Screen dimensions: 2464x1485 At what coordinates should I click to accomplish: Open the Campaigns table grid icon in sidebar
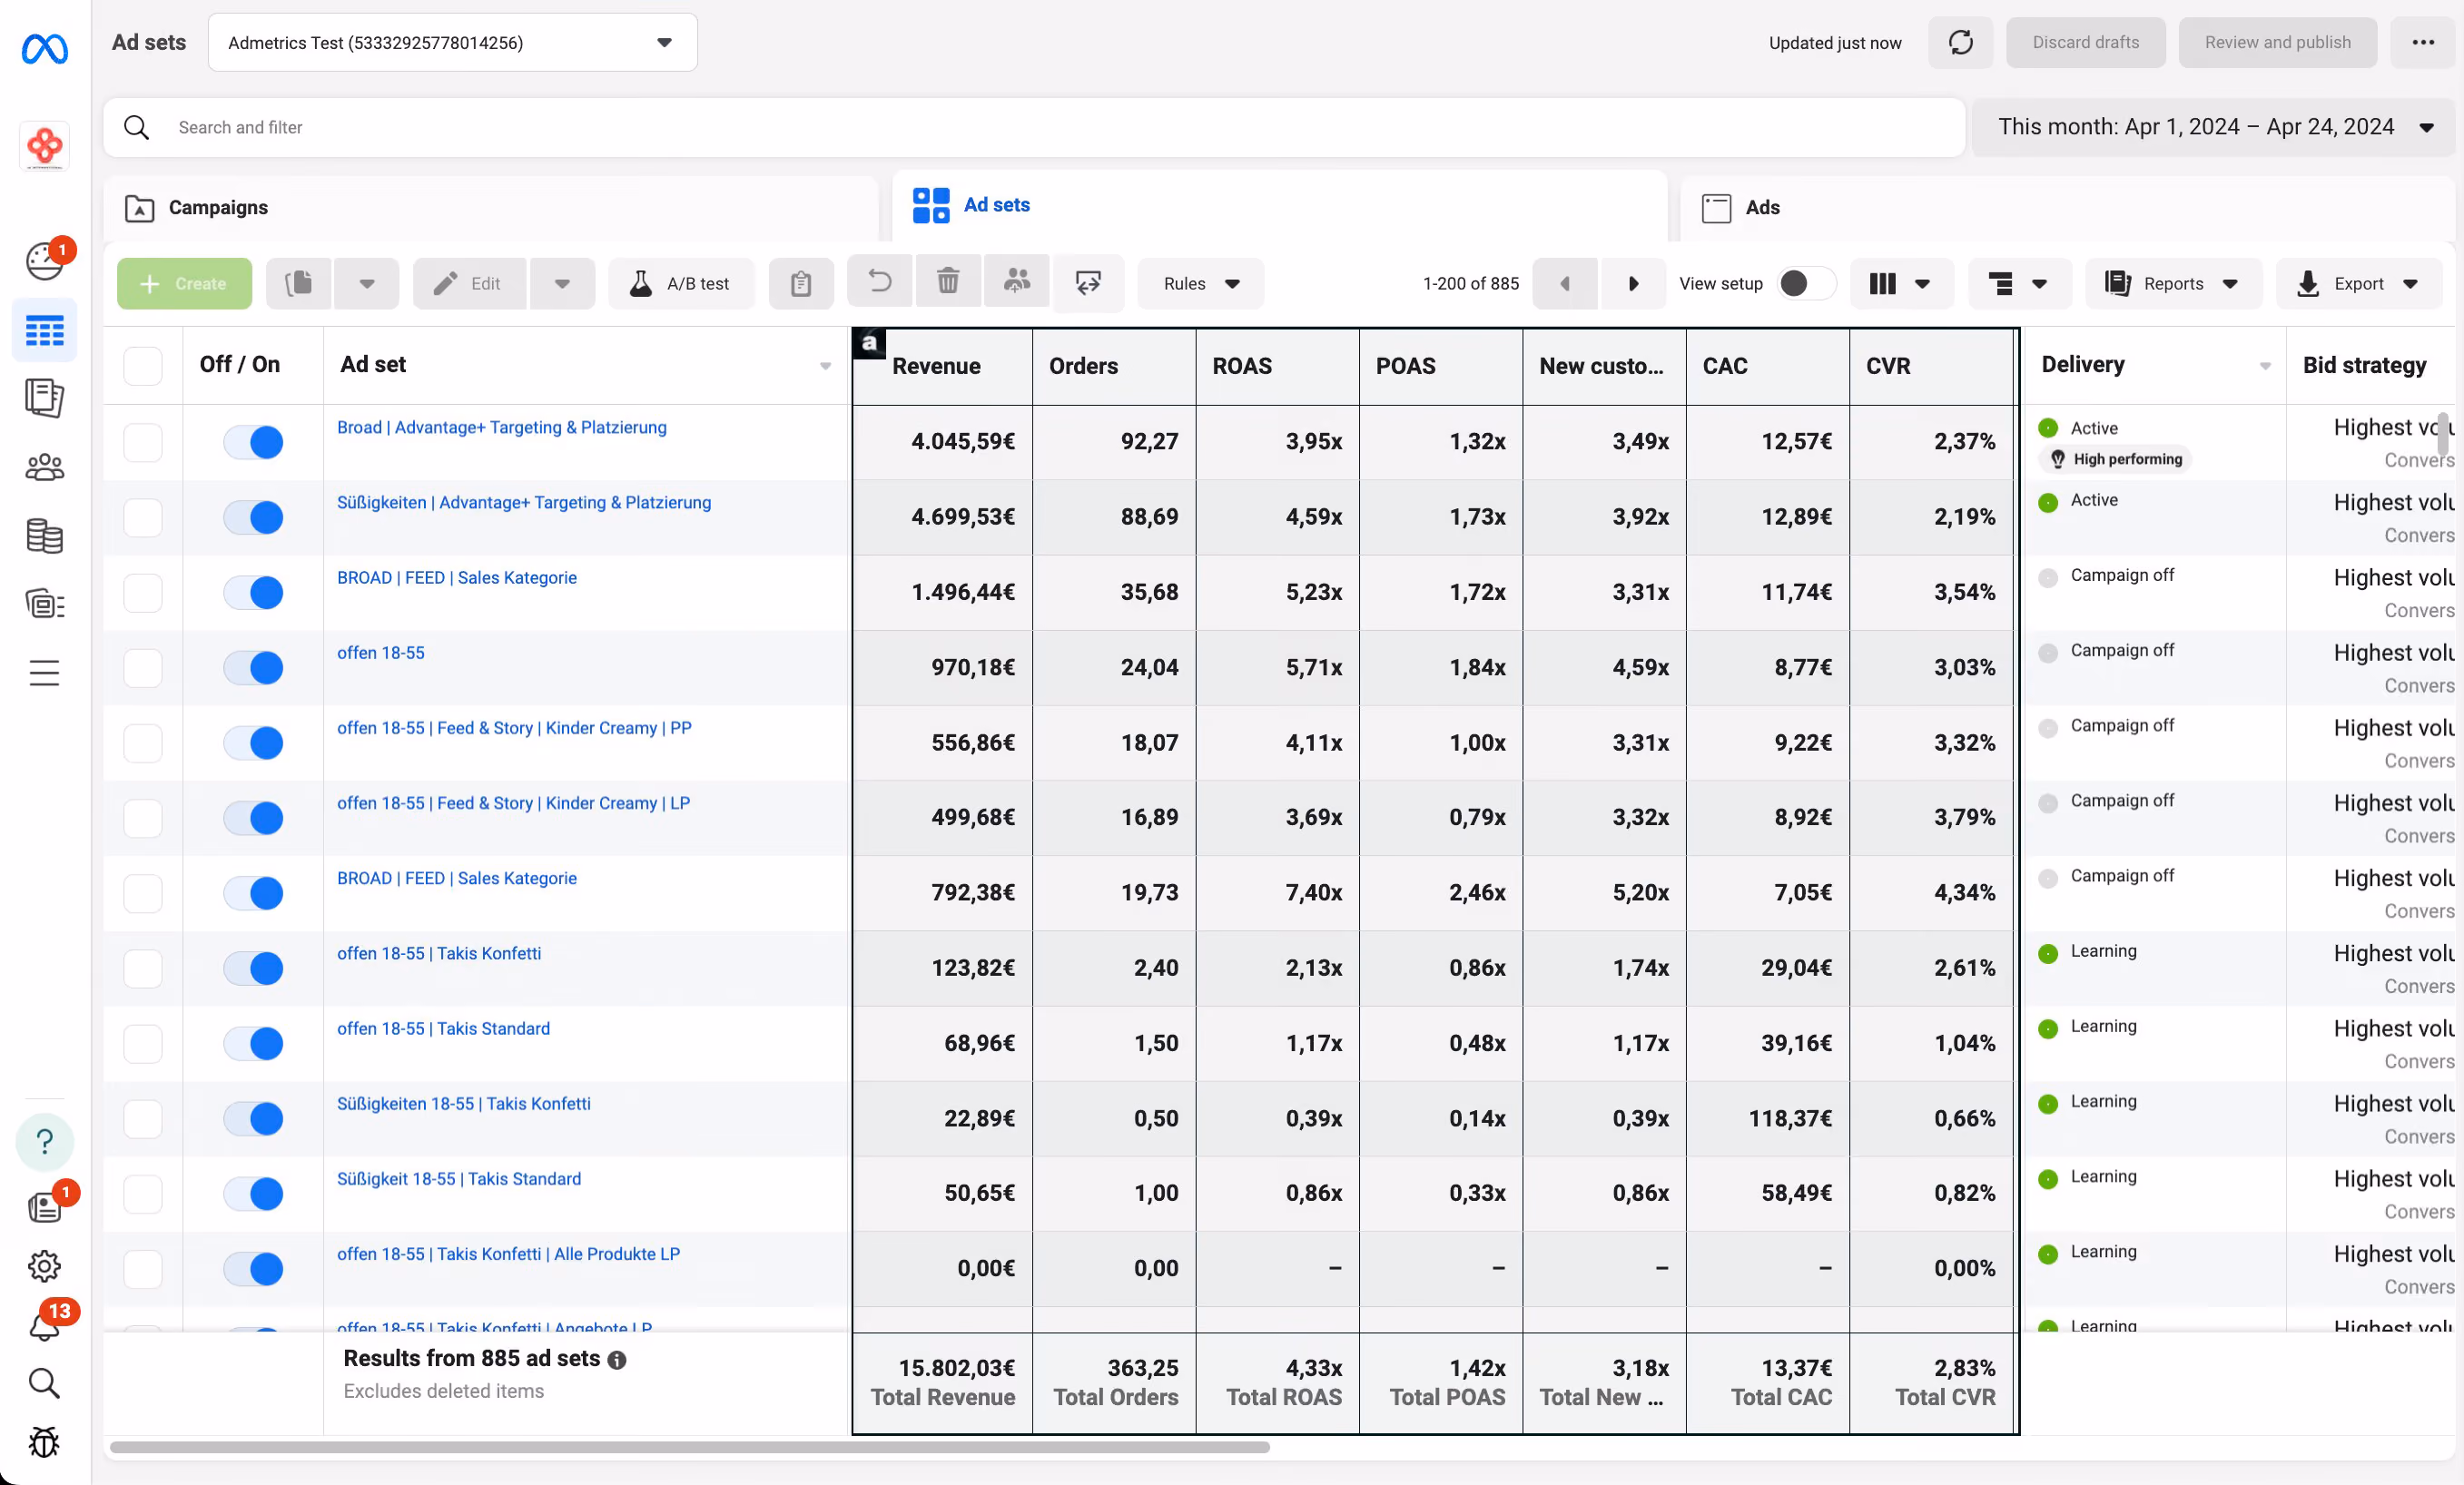pyautogui.click(x=44, y=330)
